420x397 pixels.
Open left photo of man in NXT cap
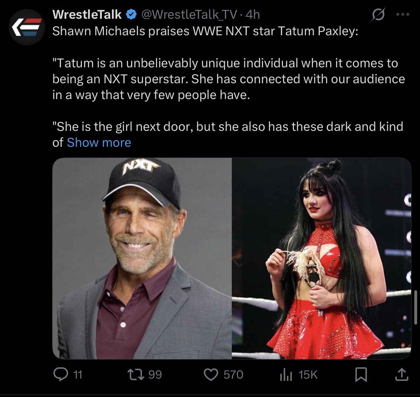coord(142,258)
